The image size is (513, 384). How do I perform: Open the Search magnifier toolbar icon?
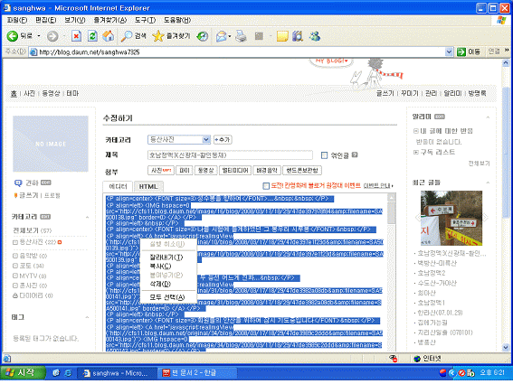click(127, 36)
